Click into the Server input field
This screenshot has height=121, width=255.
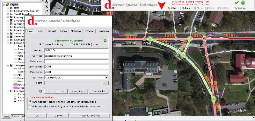[x=76, y=51]
